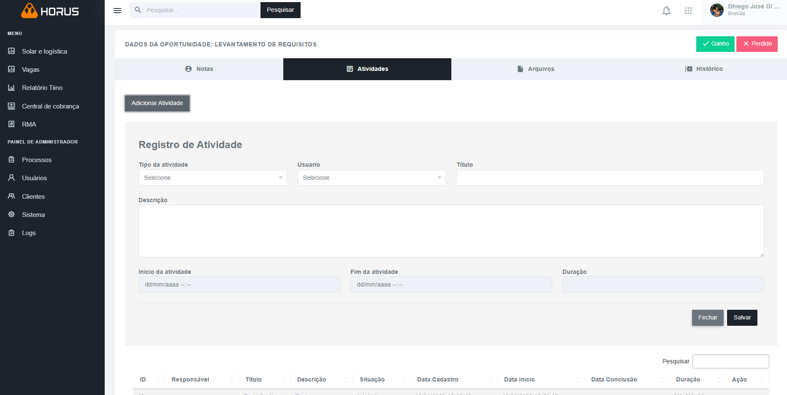787x395 pixels.
Task: Expand the Usuario select dropdown
Action: coord(372,178)
